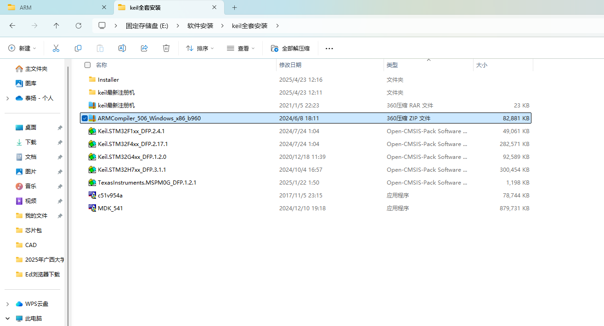This screenshot has width=604, height=326.
Task: Select the TexasInstruments.MSPM0G_DFP.1.2.1 pack icon
Action: point(92,182)
